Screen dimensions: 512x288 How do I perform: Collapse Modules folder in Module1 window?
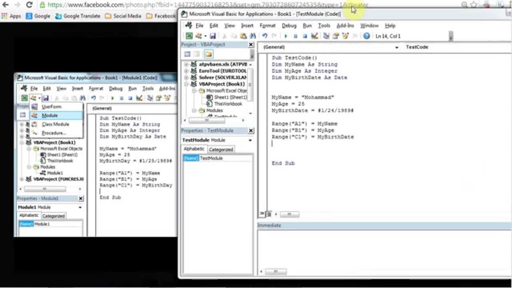[29, 167]
